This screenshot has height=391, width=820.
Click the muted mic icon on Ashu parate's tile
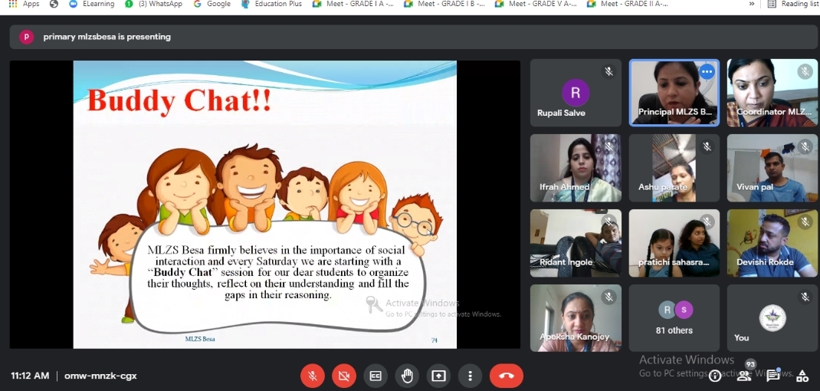click(707, 146)
